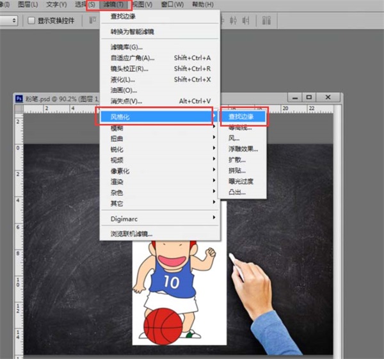The image size is (384, 359).
Task: Open 滤镜库(G)... filter gallery
Action: [160, 47]
